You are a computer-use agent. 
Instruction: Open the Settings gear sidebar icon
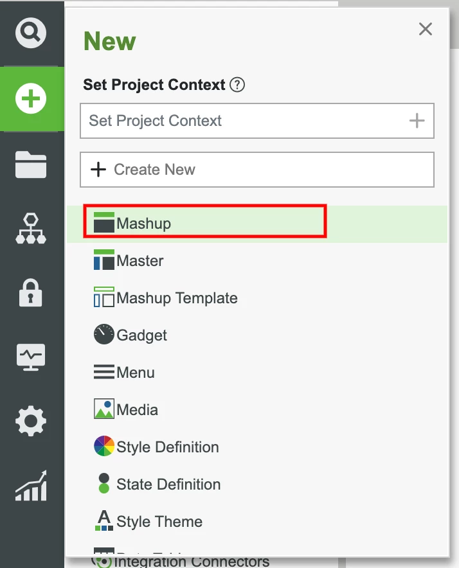(x=32, y=422)
